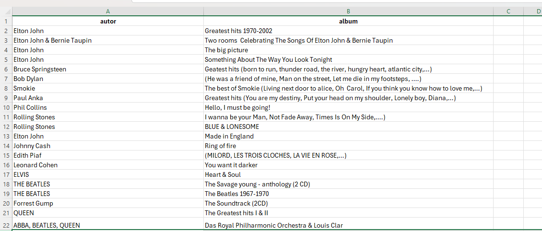Select column B header
The height and width of the screenshot is (231, 542).
348,11
